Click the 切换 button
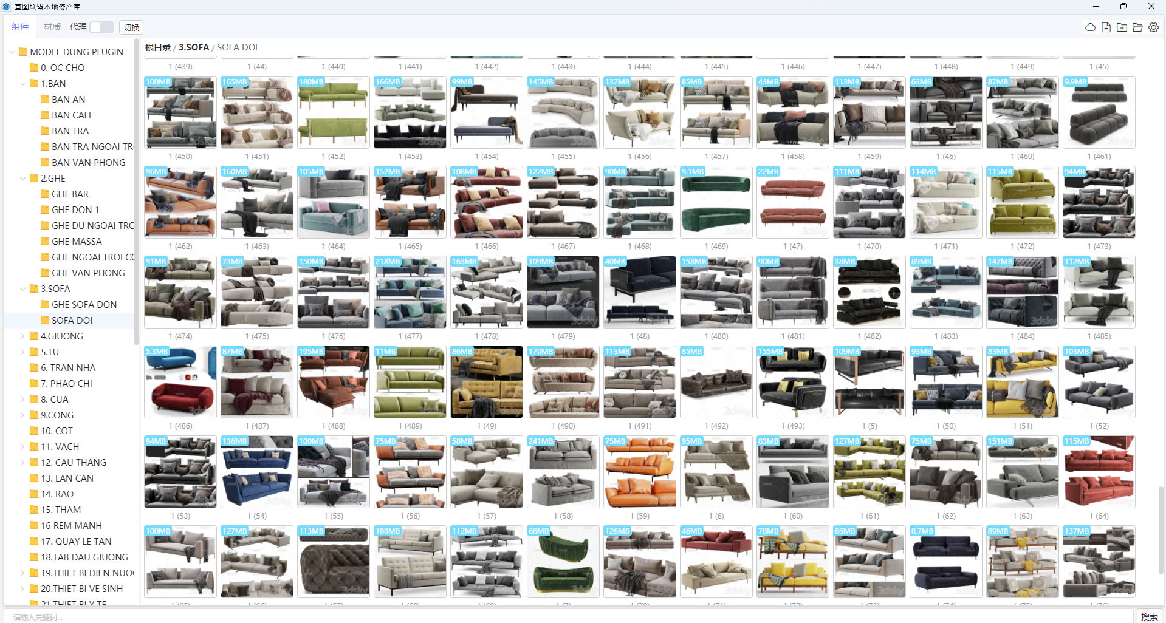This screenshot has height=623, width=1166. point(131,27)
